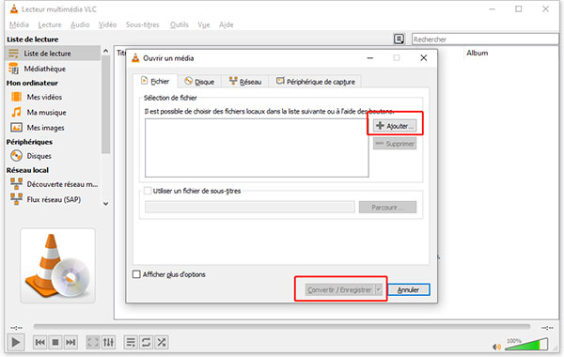Click the Annuler button
The width and height of the screenshot is (564, 357).
point(408,289)
